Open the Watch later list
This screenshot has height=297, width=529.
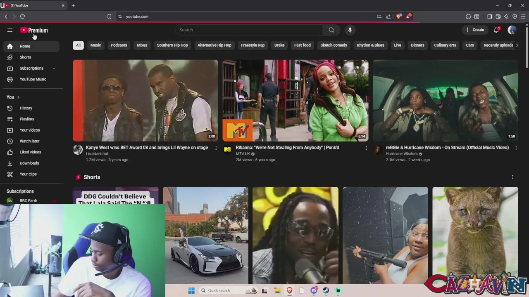31,141
